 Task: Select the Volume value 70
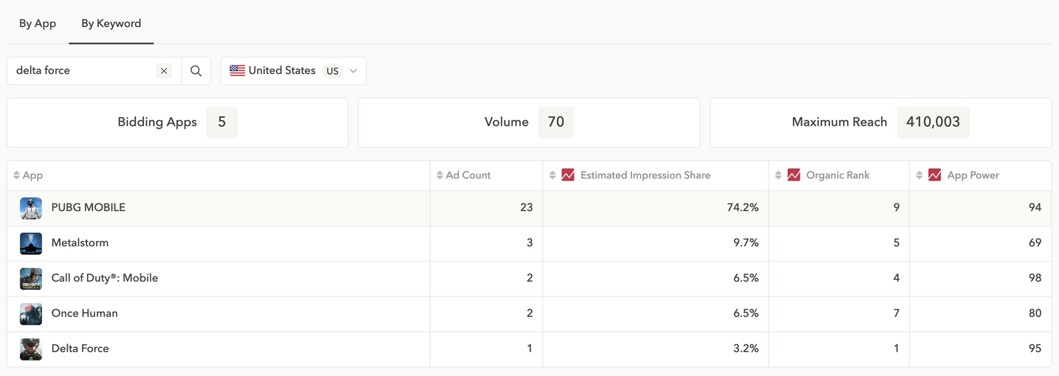pyautogui.click(x=556, y=122)
